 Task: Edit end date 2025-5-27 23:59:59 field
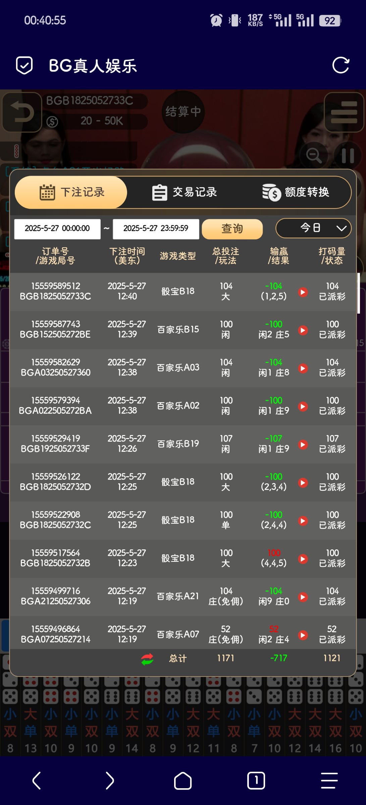(156, 229)
